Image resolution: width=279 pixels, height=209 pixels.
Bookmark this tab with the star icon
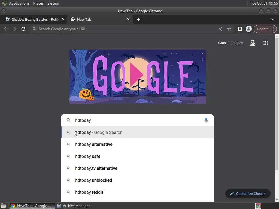coord(229,29)
